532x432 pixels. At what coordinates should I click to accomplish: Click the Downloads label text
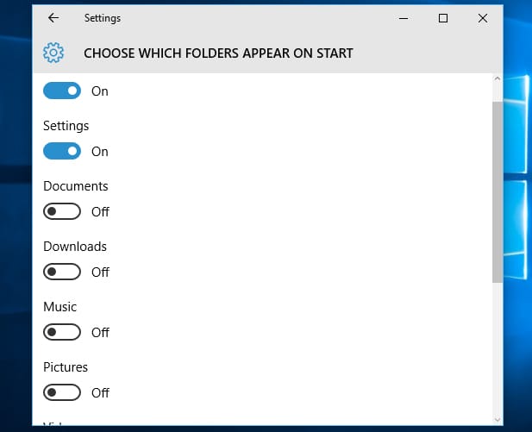point(75,247)
